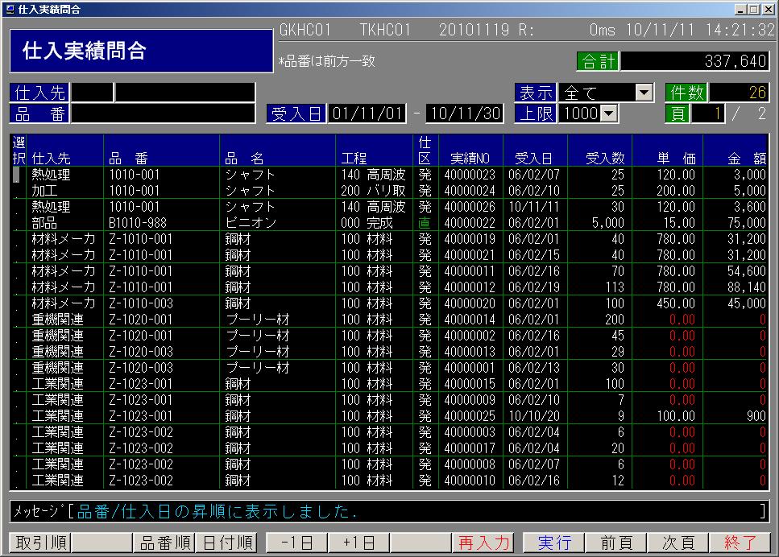Viewport: 779px width, 557px height.
Task: Click the message text 品番/仕入日の昇順に表示しました
Action: [218, 511]
